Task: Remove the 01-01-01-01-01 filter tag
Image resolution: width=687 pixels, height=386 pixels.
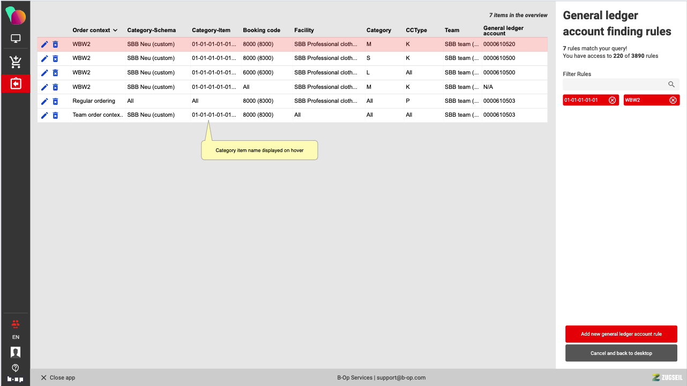Action: pyautogui.click(x=612, y=100)
